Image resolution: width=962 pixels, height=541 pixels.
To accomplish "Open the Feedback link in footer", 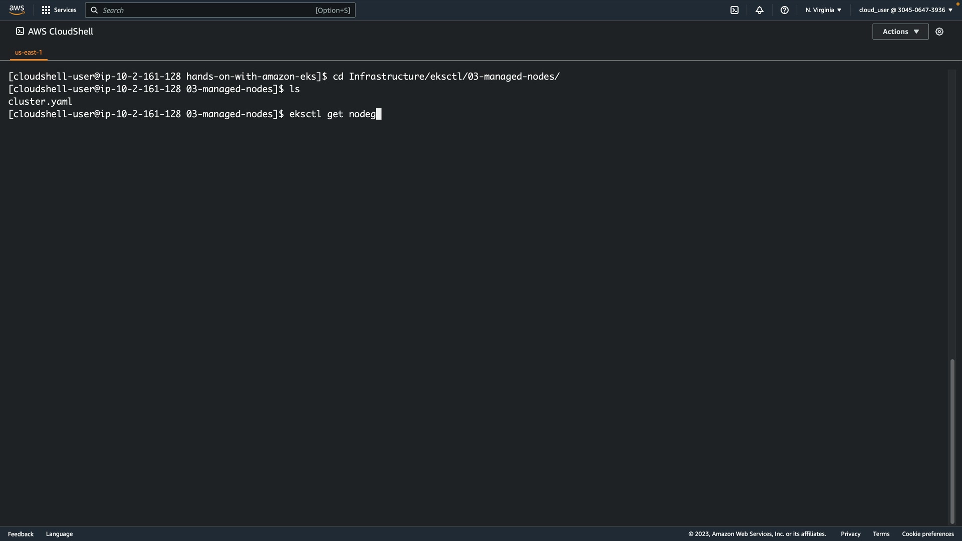I will coord(21,534).
